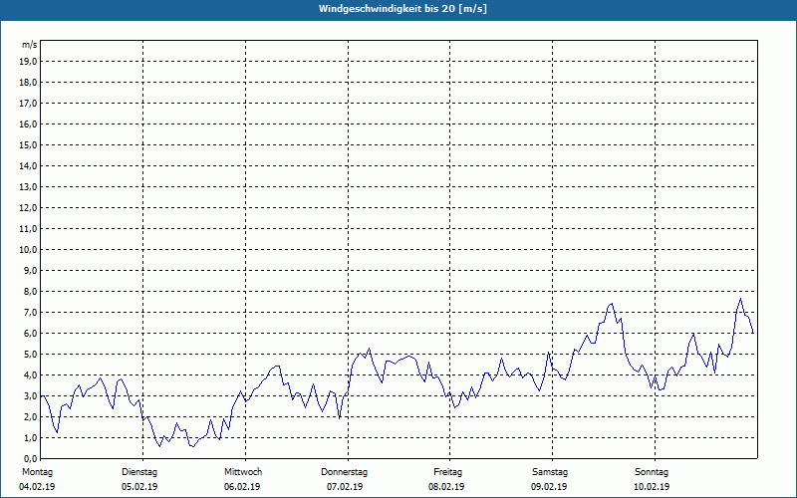
Task: Click the chart title 'Windgeschwindigkeit bis 20 [m/s]'
Action: pyautogui.click(x=402, y=9)
